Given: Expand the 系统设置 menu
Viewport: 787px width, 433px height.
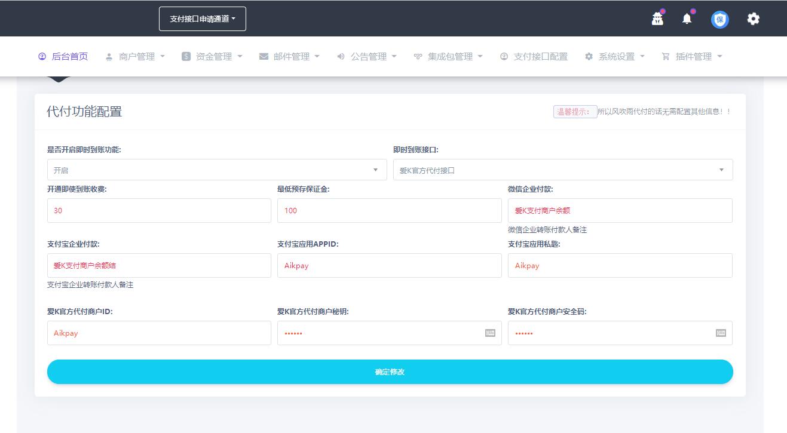Looking at the screenshot, I should [x=616, y=57].
